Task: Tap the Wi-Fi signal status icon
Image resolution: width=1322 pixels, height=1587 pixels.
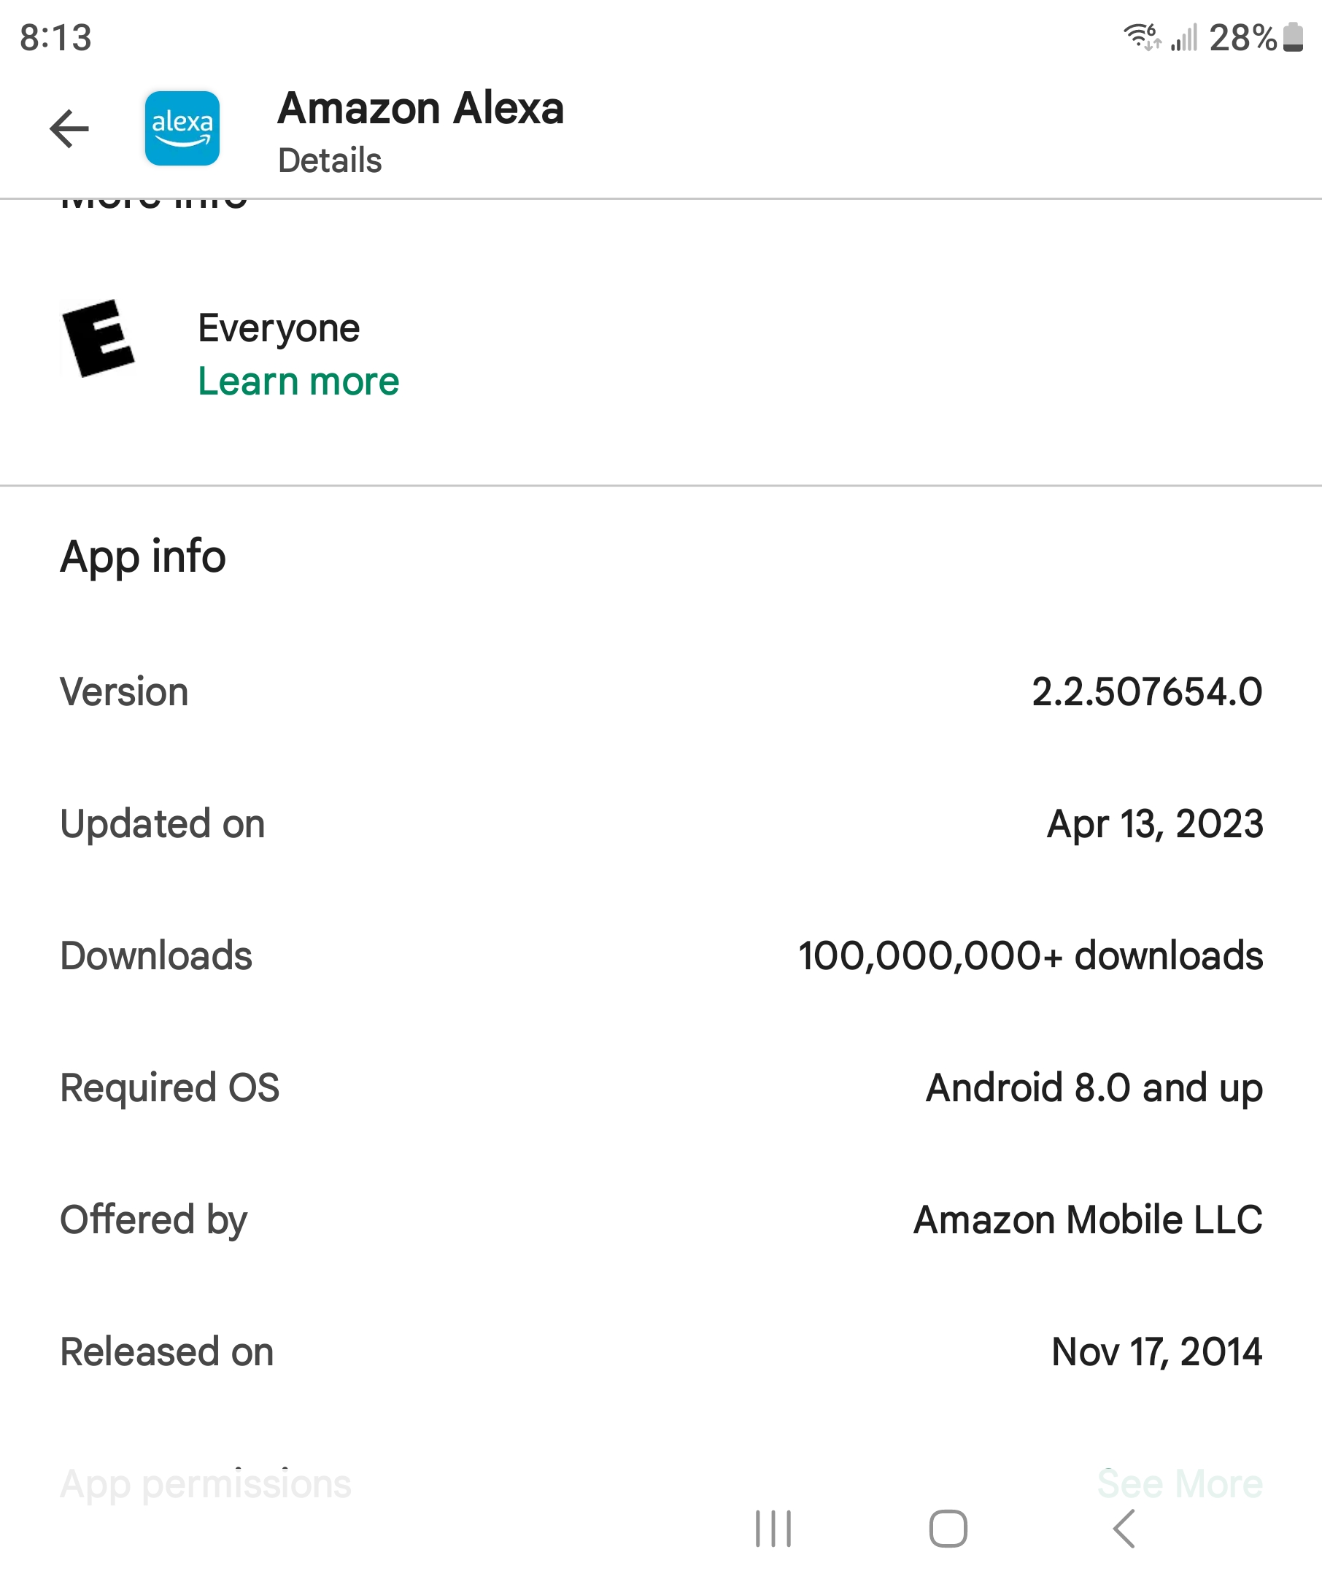Action: [x=1140, y=36]
